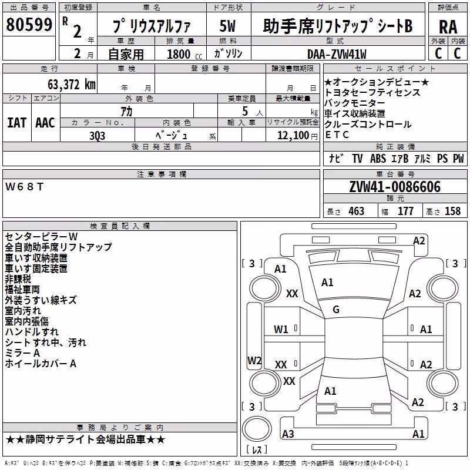Click interior color ベージュ
This screenshot has height=470, width=470.
[x=172, y=136]
